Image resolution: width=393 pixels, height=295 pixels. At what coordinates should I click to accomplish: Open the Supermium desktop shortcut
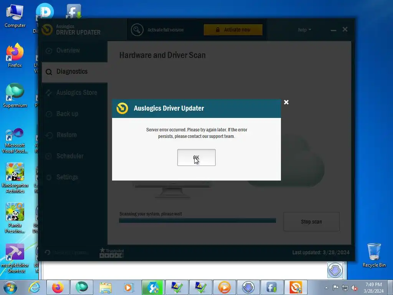[15, 96]
